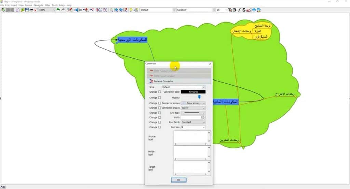Close the Connector dialog with X
Image resolution: width=350 pixels, height=189 pixels.
[210, 64]
